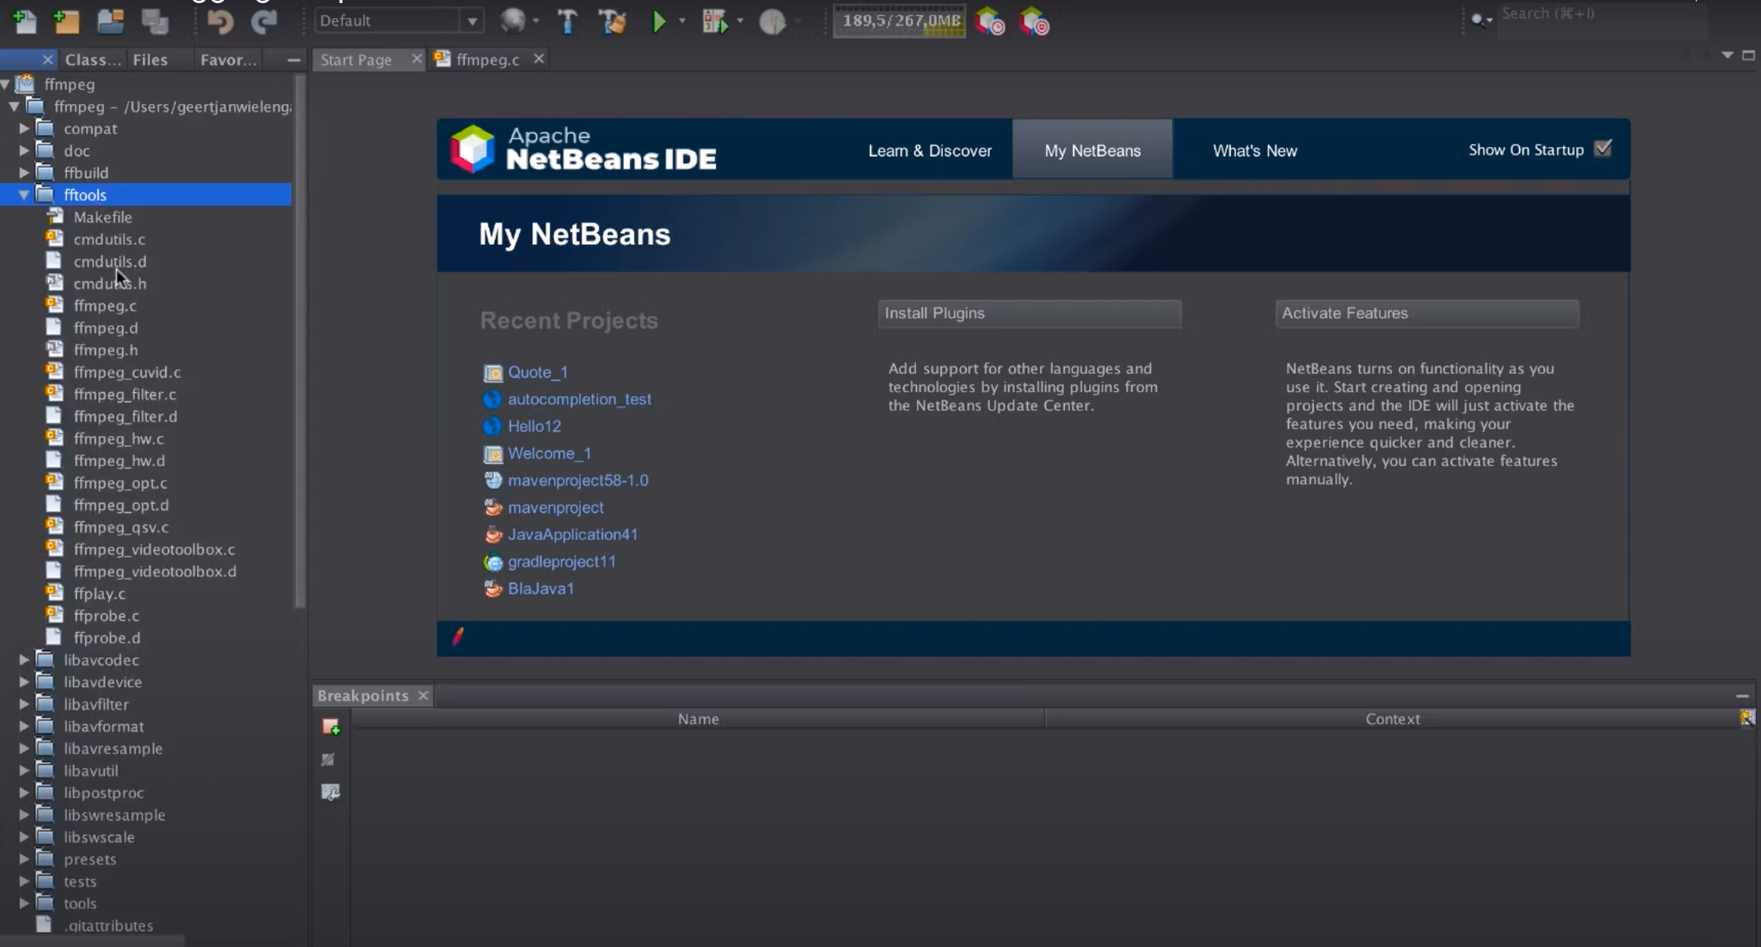Select Makefile in fftools folder

coord(103,217)
